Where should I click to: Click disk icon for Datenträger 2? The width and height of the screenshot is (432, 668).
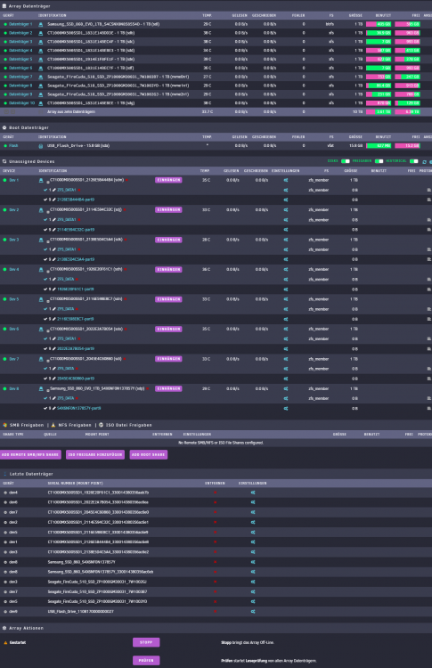(41, 33)
